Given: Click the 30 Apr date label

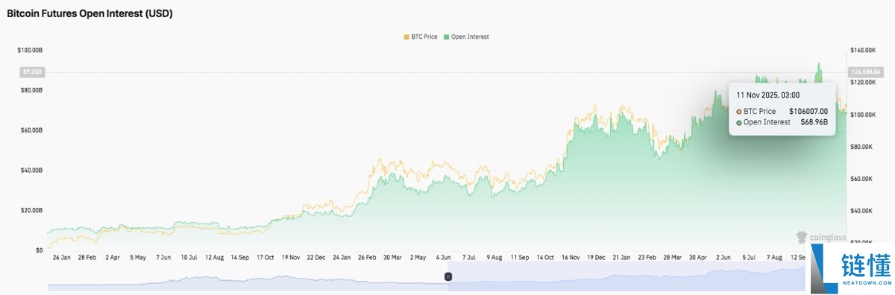Looking at the screenshot, I should (698, 257).
